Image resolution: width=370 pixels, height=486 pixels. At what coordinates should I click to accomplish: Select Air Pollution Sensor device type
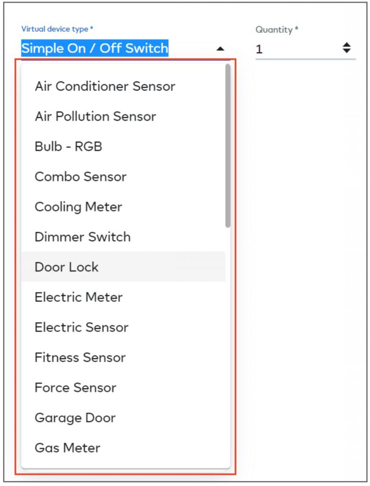[95, 116]
